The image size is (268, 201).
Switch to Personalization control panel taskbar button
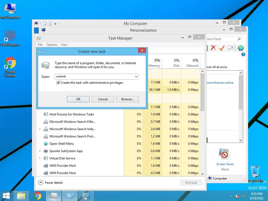click(86, 196)
